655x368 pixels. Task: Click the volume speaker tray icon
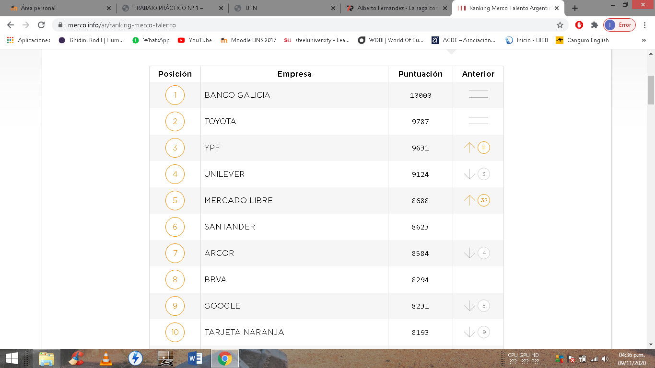click(605, 359)
